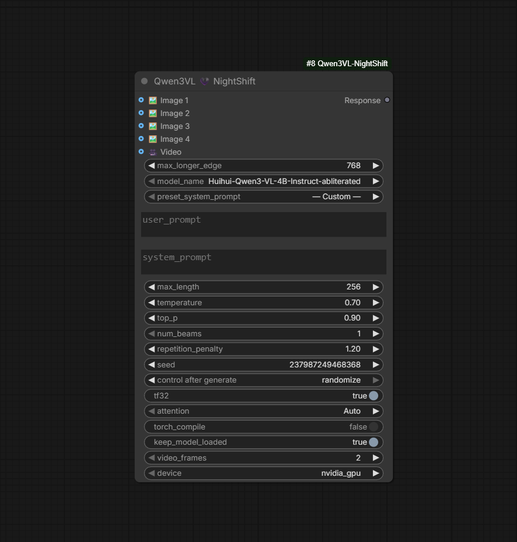Increase num_beams with right arrow
This screenshot has width=517, height=542.
point(376,333)
